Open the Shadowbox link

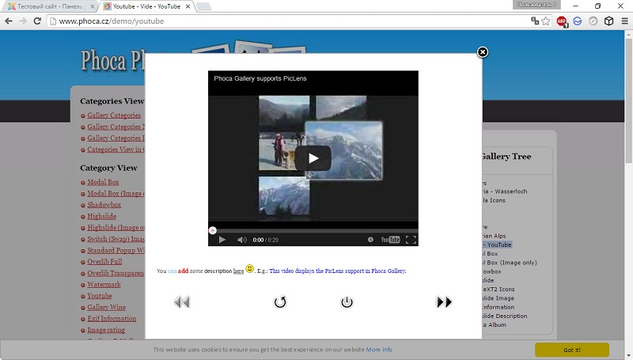pyautogui.click(x=104, y=205)
